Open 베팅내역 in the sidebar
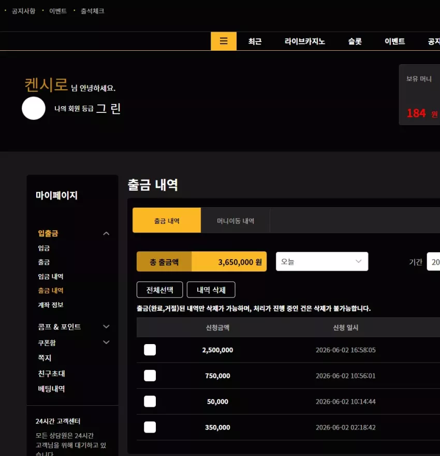The image size is (440, 456). point(51,389)
